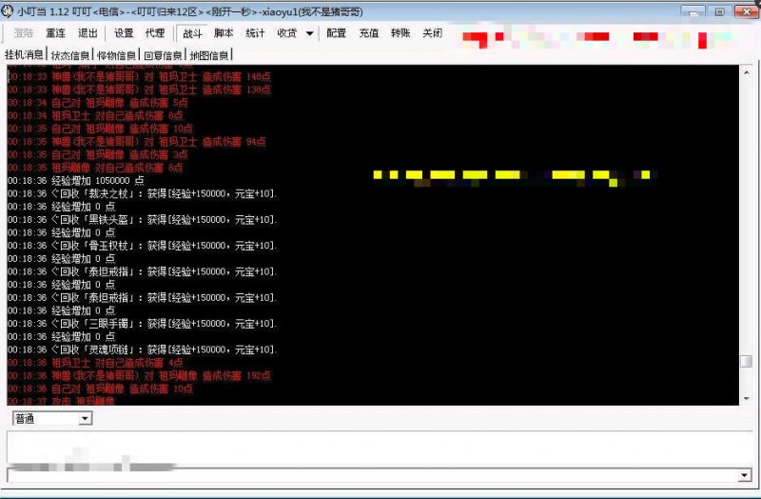Select the 回收「骨玉权杖」 log line
This screenshot has width=761, height=499.
click(142, 246)
